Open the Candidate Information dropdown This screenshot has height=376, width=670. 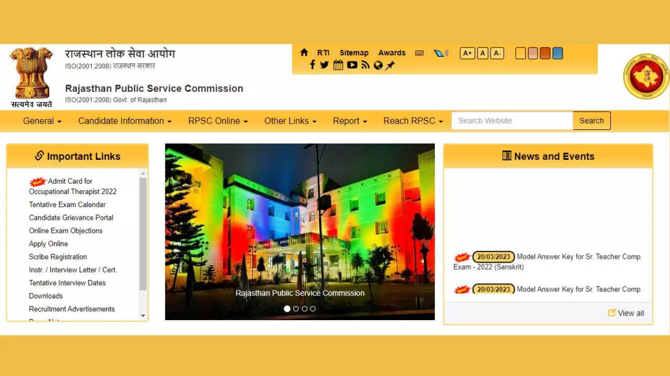125,121
